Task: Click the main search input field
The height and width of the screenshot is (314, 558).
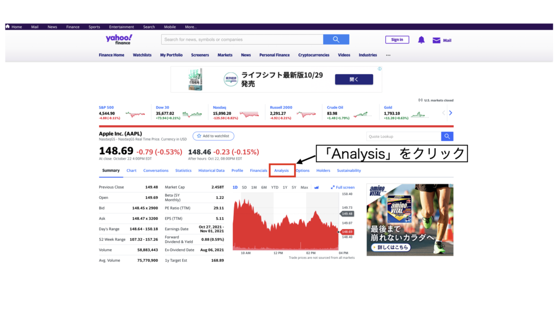Action: (x=242, y=39)
